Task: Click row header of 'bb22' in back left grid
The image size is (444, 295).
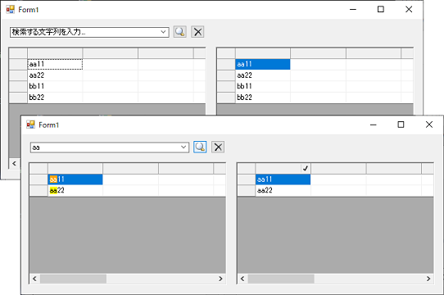Action: click(x=18, y=98)
